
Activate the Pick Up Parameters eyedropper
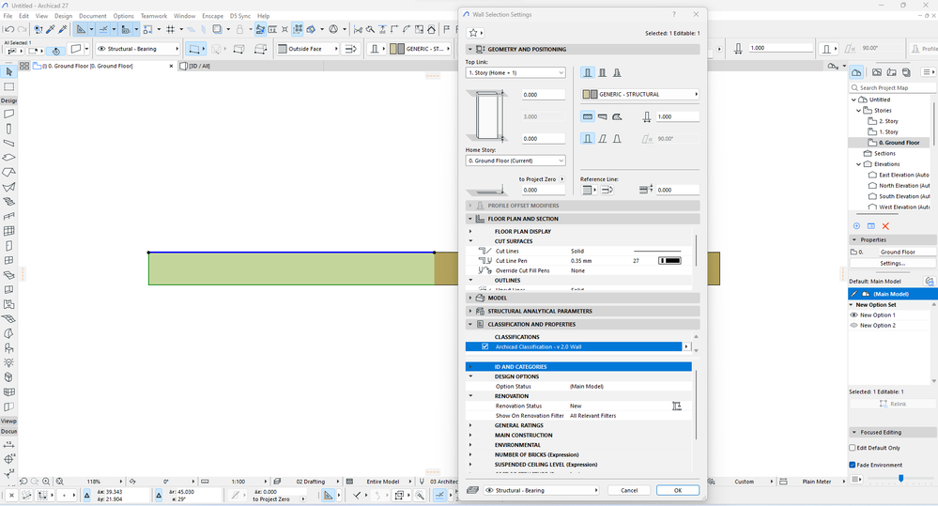click(51, 29)
